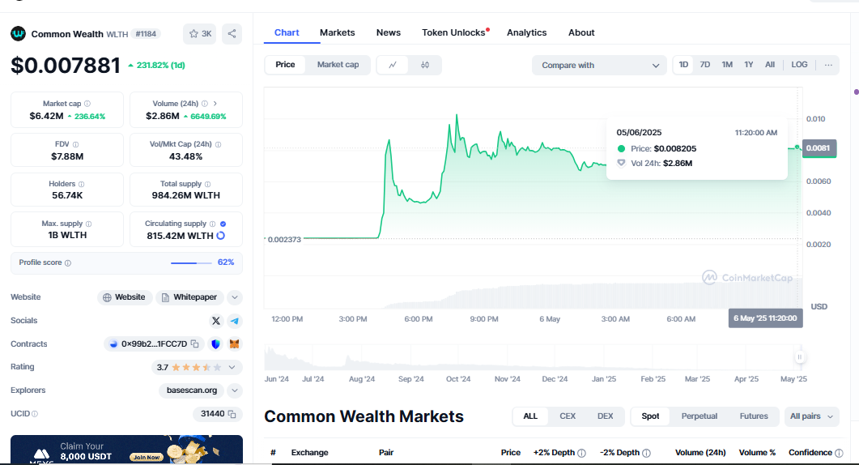859x465 pixels.
Task: Open the Markets tab
Action: pyautogui.click(x=338, y=33)
